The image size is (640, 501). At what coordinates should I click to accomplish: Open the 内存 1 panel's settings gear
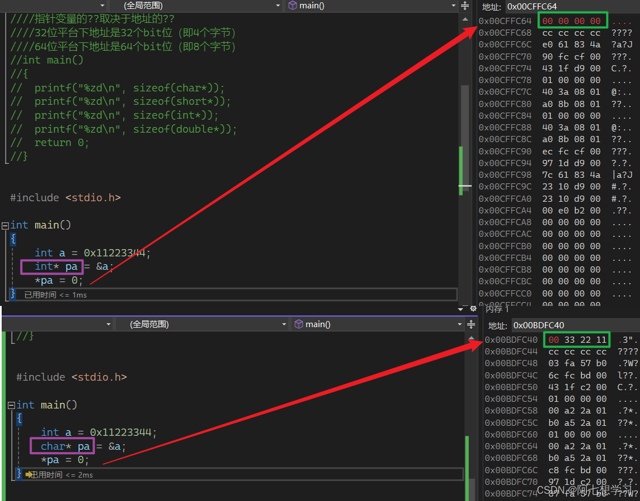pyautogui.click(x=473, y=309)
